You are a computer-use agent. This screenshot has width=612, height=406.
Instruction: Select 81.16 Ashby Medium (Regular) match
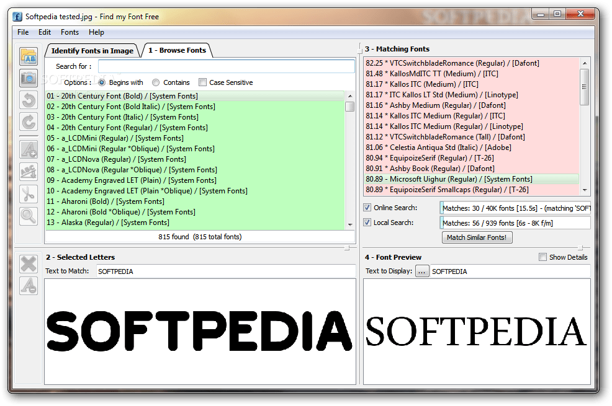472,105
